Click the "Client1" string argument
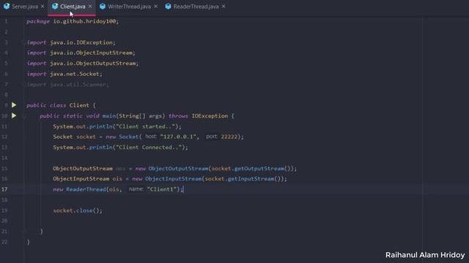Viewport: 469px width, 263px height. (x=161, y=189)
